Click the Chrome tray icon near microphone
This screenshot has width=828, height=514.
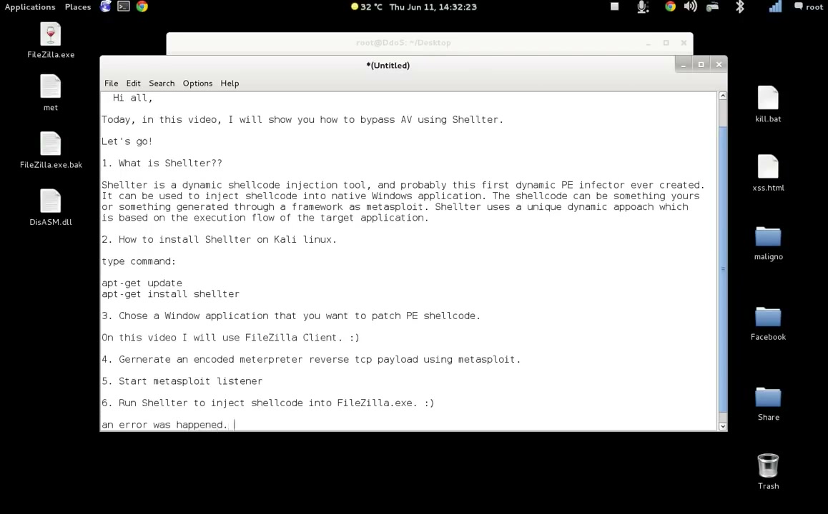pos(670,6)
